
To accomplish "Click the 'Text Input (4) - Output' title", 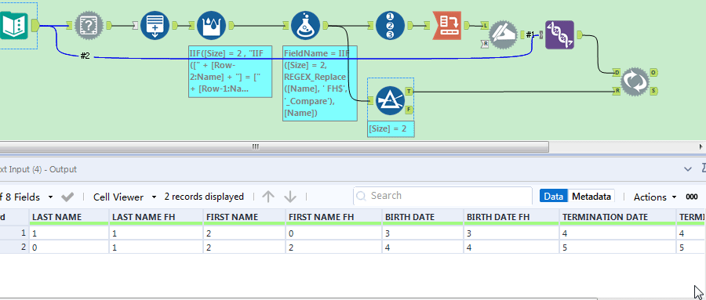I will tap(38, 169).
